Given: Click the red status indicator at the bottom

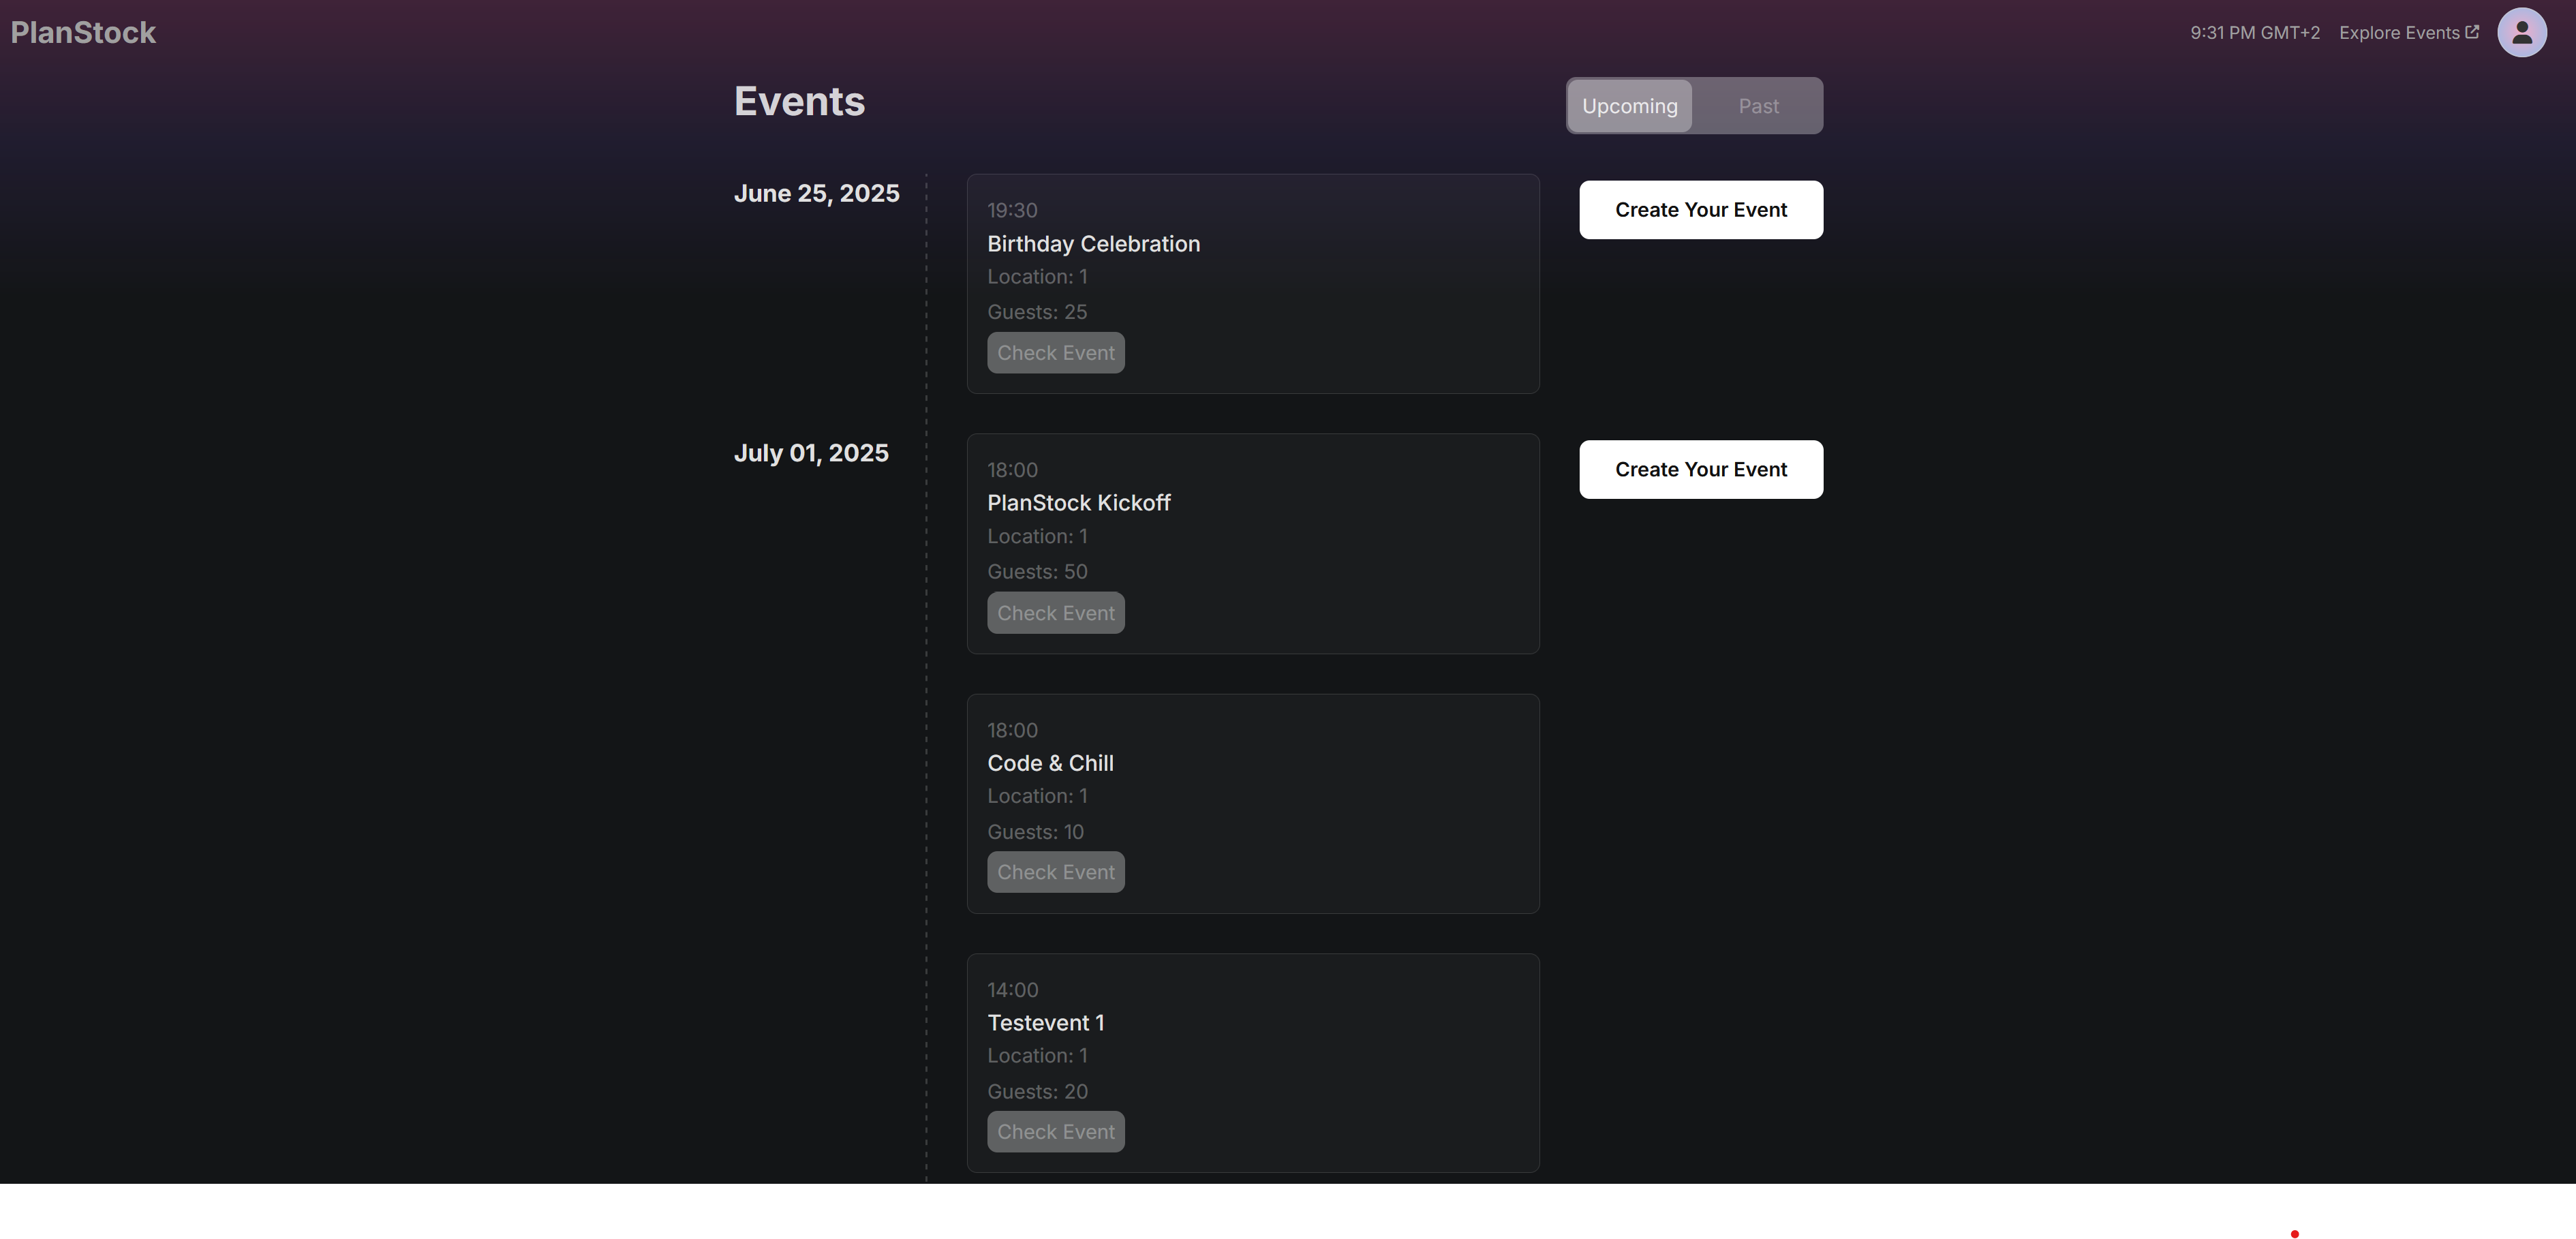Looking at the screenshot, I should [x=2295, y=1233].
